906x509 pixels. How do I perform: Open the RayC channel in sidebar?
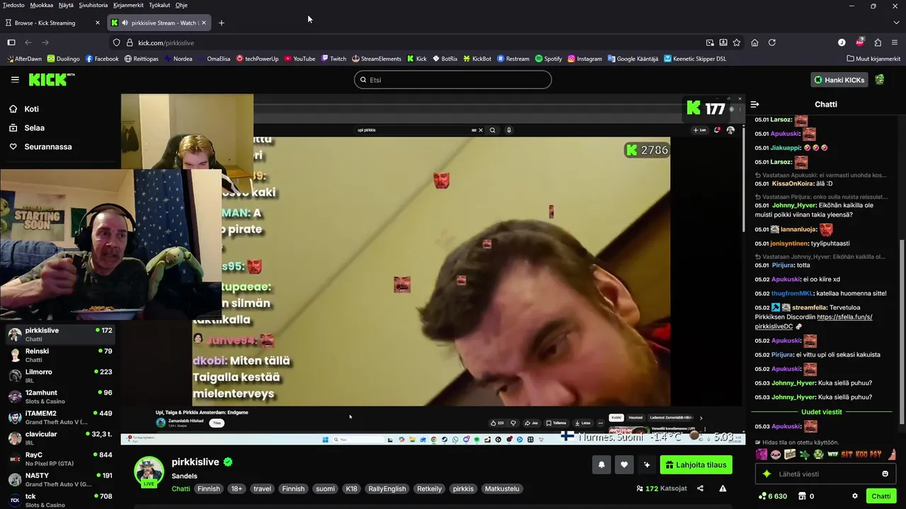(60, 459)
